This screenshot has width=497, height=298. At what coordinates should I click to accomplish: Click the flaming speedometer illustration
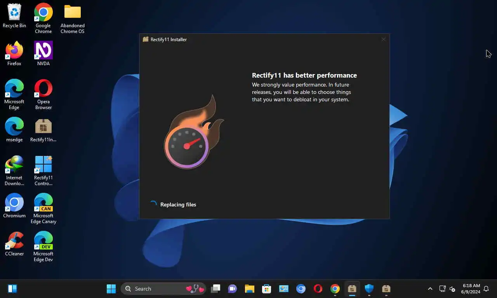[194, 132]
